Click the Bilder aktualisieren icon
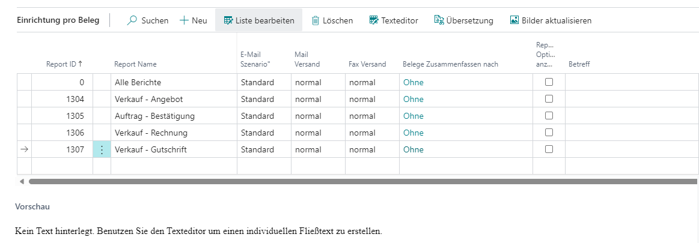The width and height of the screenshot is (699, 243). pos(514,20)
